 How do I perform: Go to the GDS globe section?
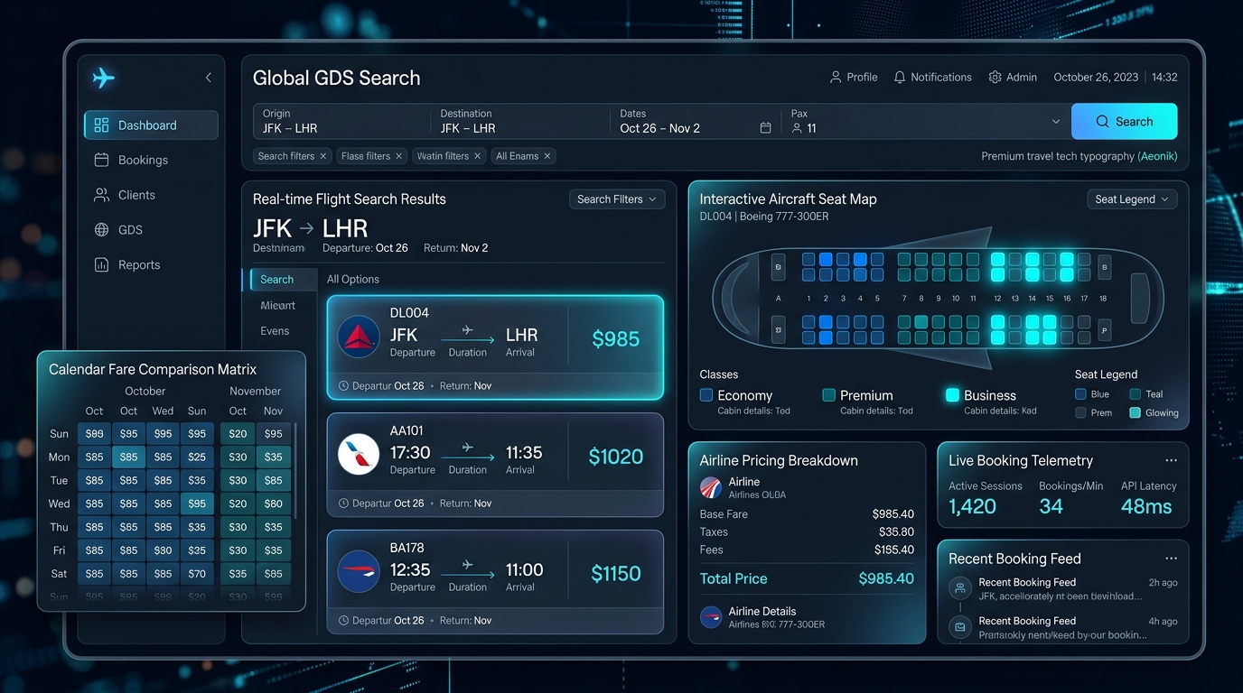tap(151, 230)
